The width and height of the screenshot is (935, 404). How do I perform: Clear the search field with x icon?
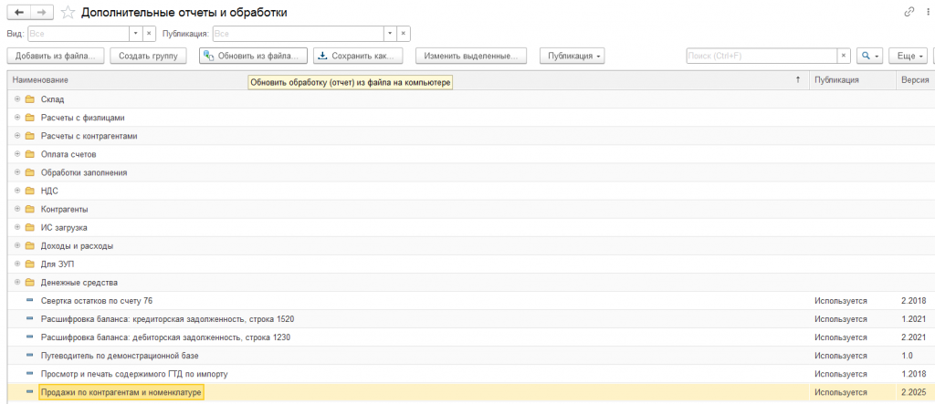click(843, 56)
